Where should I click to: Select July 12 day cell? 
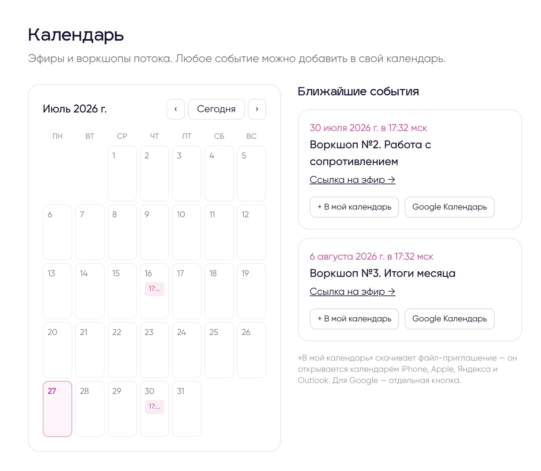252,233
